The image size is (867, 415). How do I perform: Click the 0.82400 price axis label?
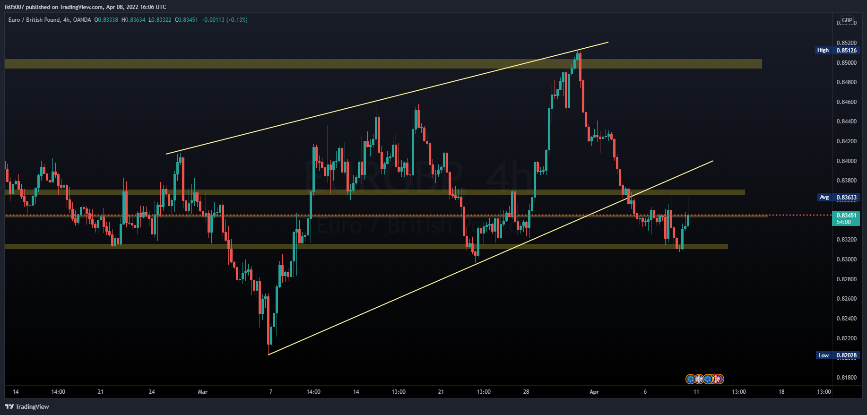[x=846, y=319]
